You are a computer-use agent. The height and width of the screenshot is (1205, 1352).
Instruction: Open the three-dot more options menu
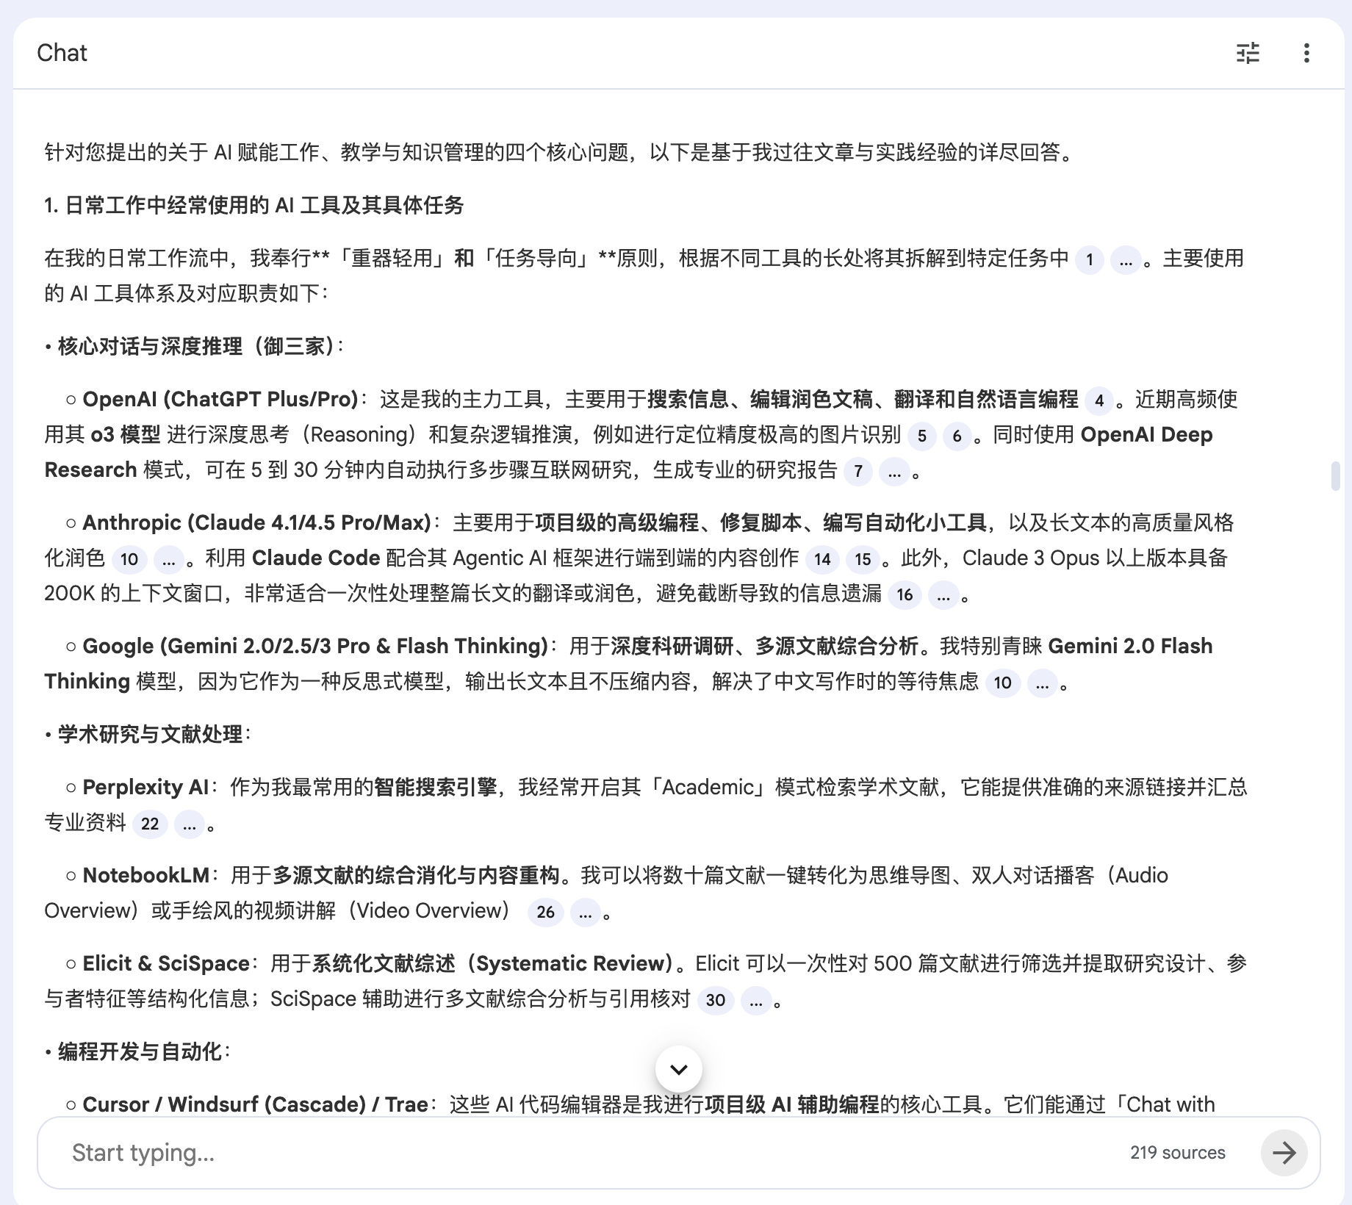tap(1306, 53)
